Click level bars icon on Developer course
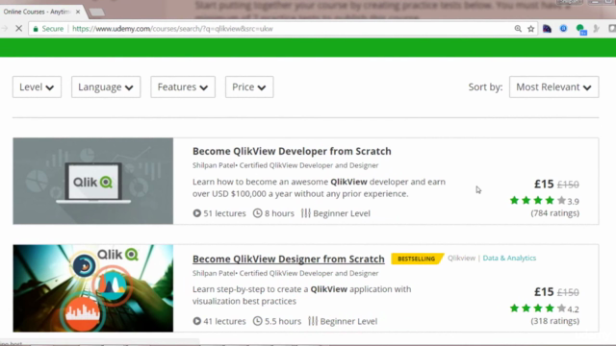616x346 pixels. 306,213
